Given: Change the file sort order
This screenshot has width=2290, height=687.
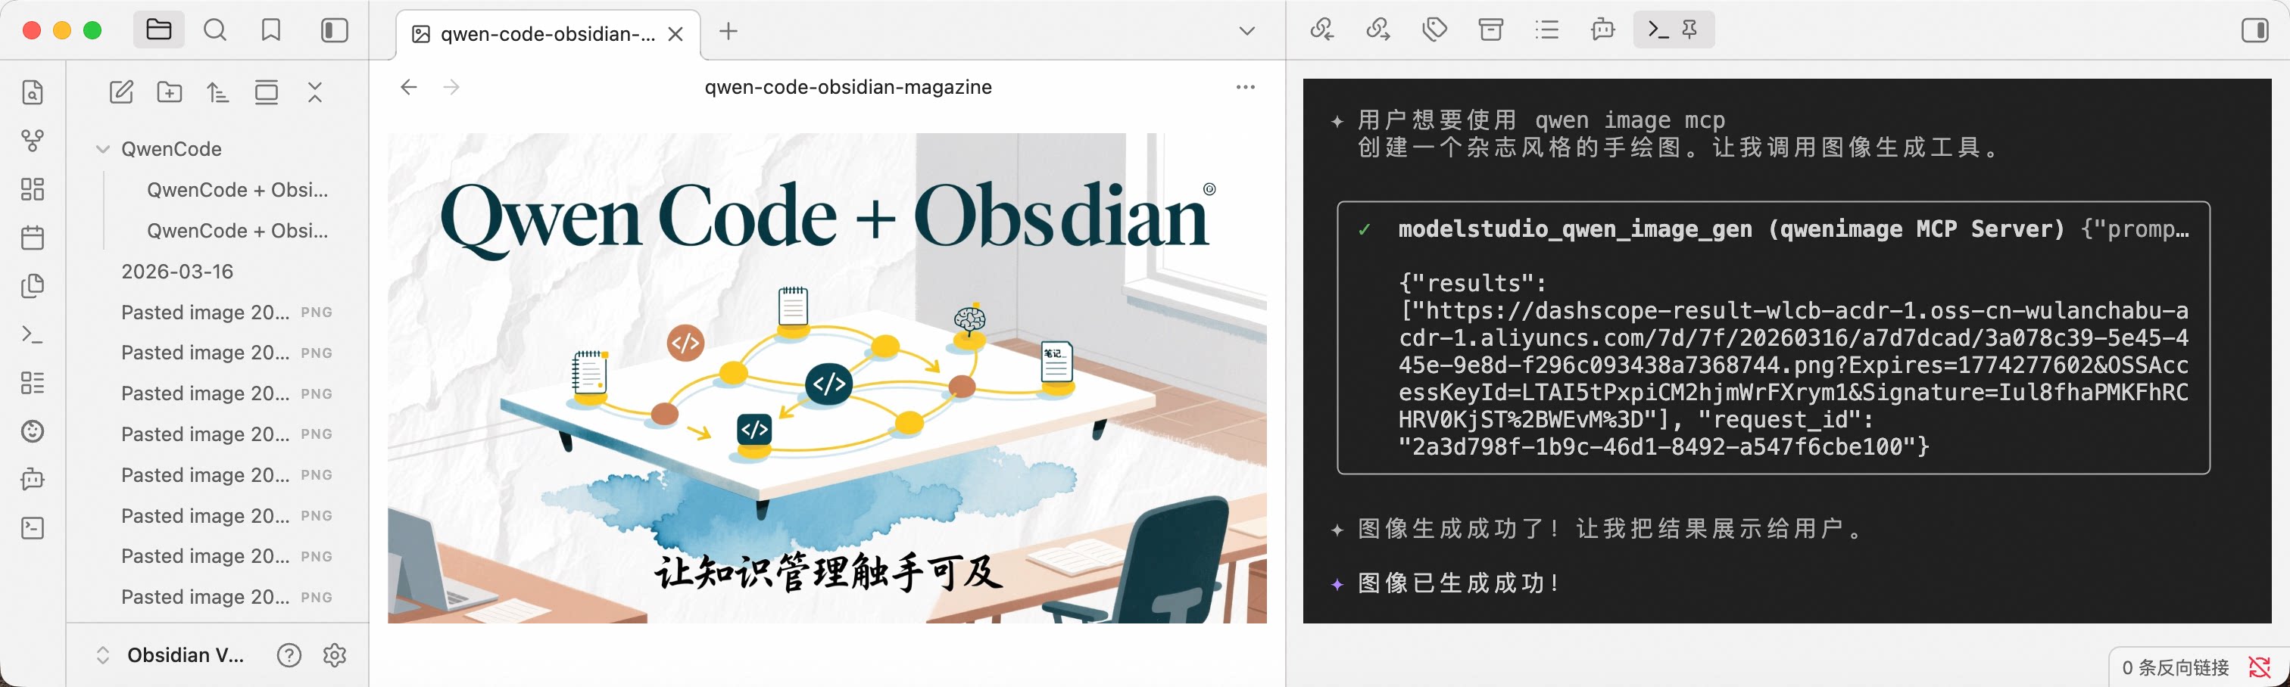Looking at the screenshot, I should click(x=218, y=92).
